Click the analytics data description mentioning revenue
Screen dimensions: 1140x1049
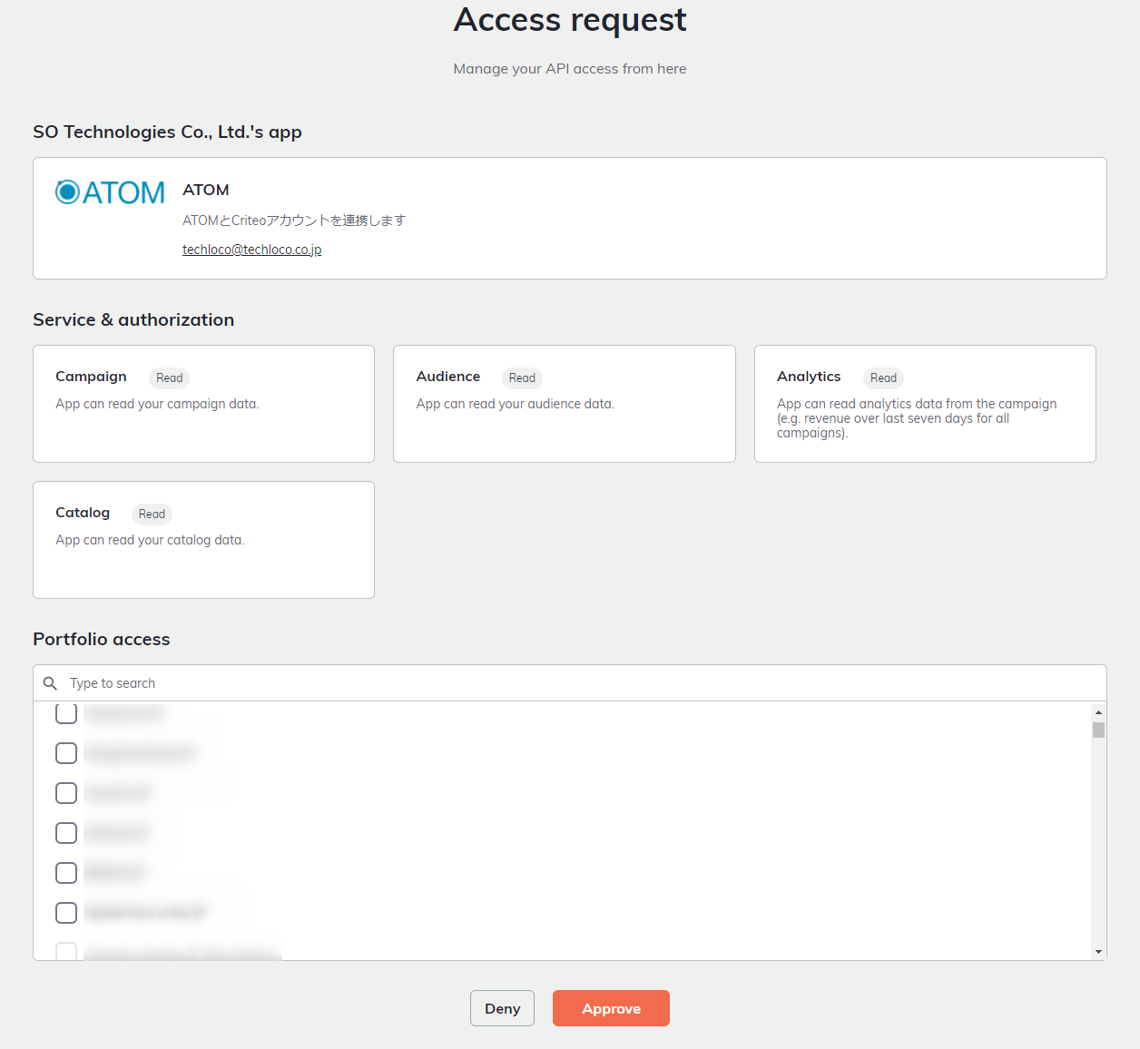(x=917, y=418)
